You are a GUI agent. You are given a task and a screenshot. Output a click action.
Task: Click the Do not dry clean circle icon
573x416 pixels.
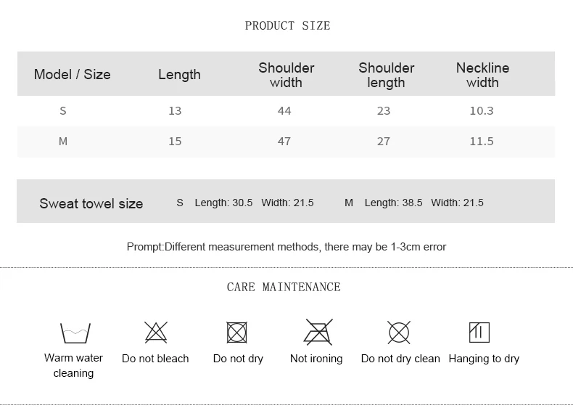[399, 333]
